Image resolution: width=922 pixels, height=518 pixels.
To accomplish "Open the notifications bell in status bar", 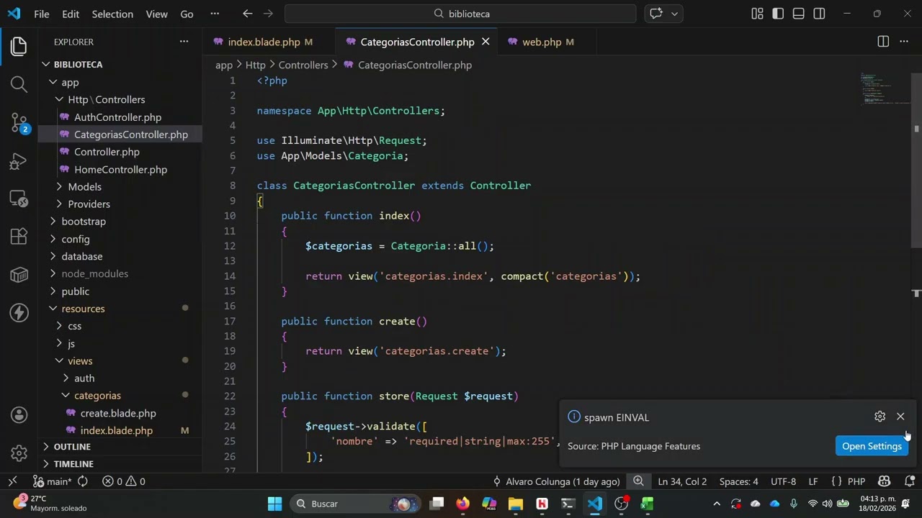I will click(910, 481).
